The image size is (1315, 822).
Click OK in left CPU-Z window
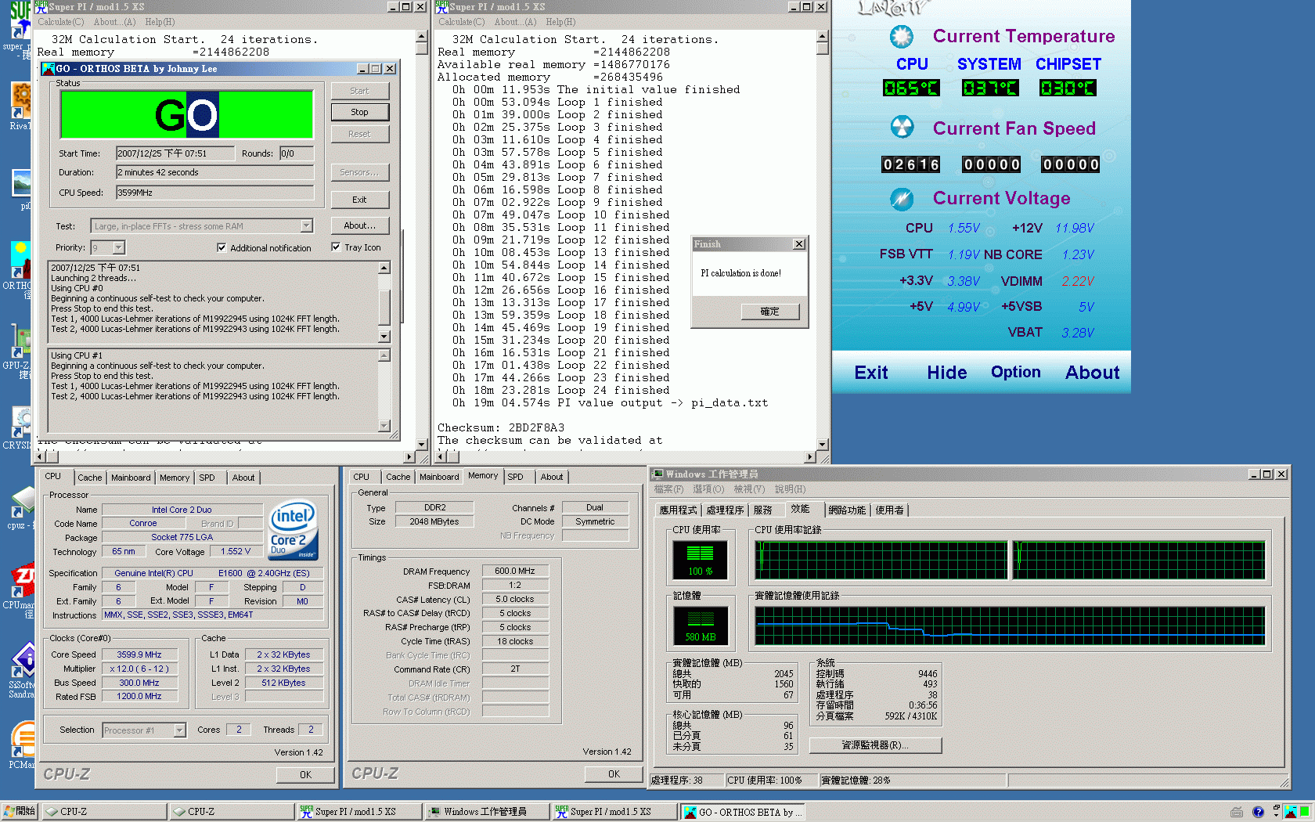pos(305,774)
